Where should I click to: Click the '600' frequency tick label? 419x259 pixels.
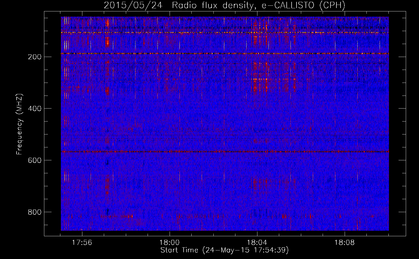(34, 160)
